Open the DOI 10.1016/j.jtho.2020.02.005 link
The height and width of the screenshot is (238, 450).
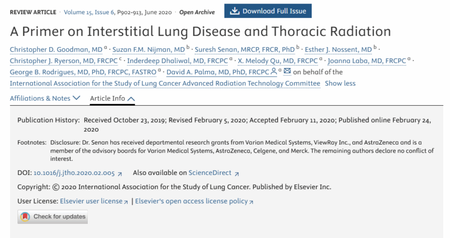pos(74,173)
